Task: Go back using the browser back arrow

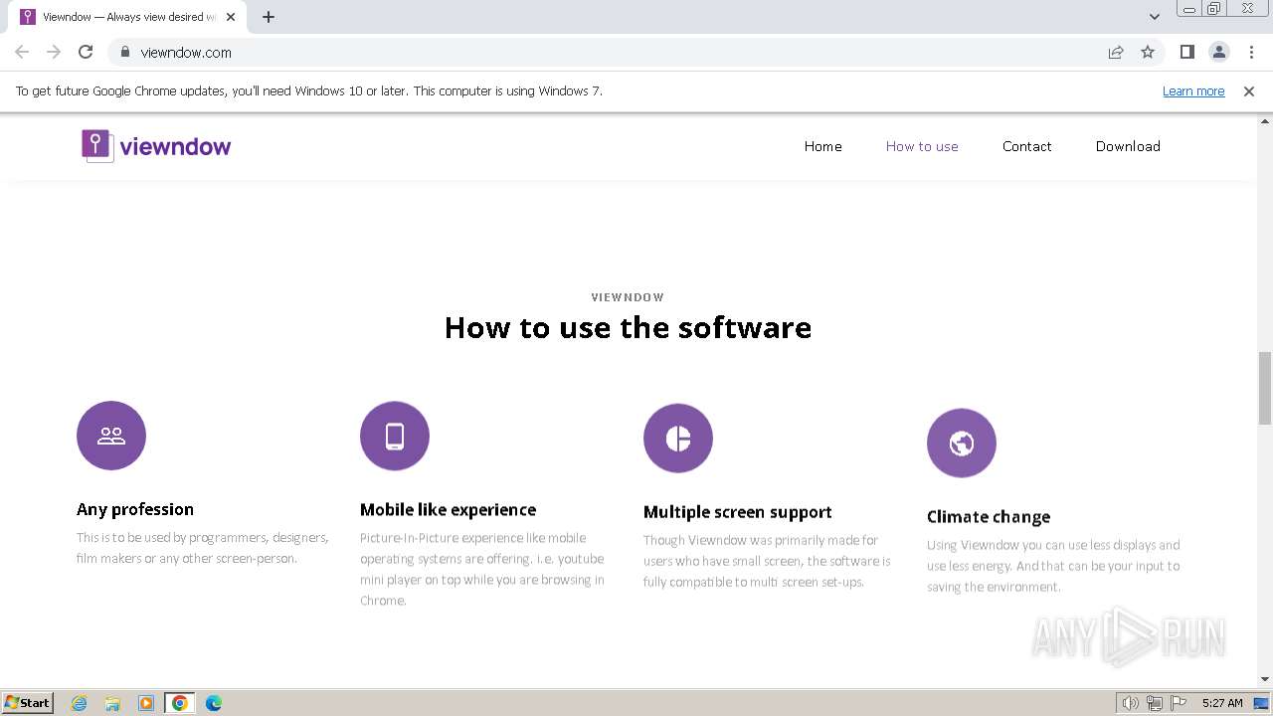Action: [22, 52]
